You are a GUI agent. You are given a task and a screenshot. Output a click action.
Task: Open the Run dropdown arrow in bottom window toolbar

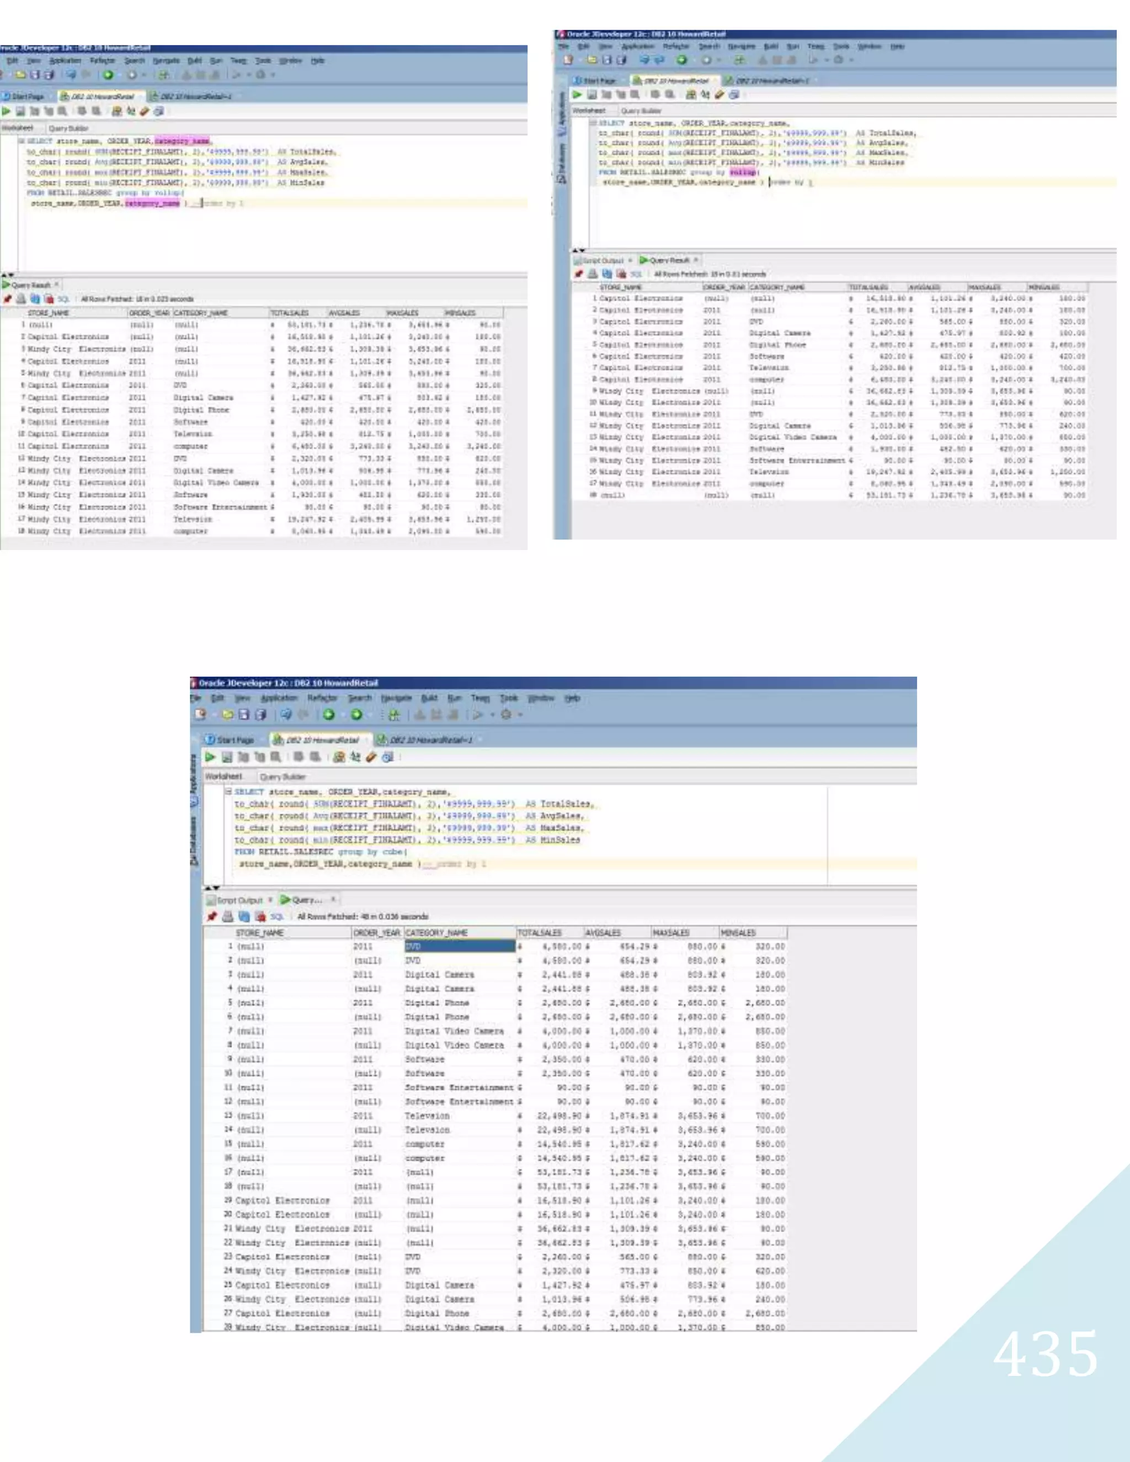pos(492,715)
